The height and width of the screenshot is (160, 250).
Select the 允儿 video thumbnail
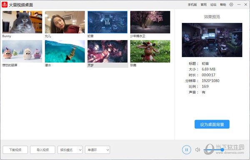point(65,22)
